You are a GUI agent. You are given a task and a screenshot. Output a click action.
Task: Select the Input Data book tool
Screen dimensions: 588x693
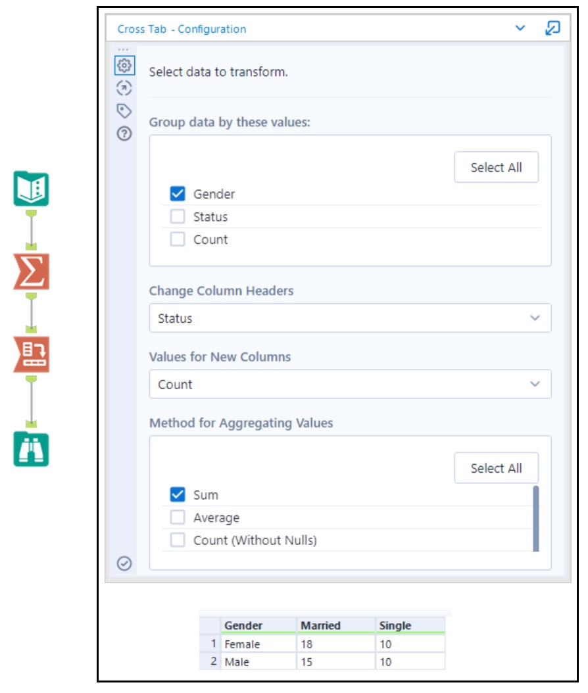click(31, 189)
